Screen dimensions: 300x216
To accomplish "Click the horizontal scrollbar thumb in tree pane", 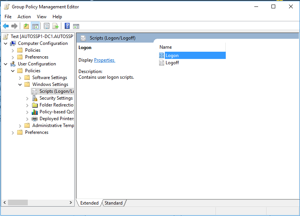I will pyautogui.click(x=18, y=202).
